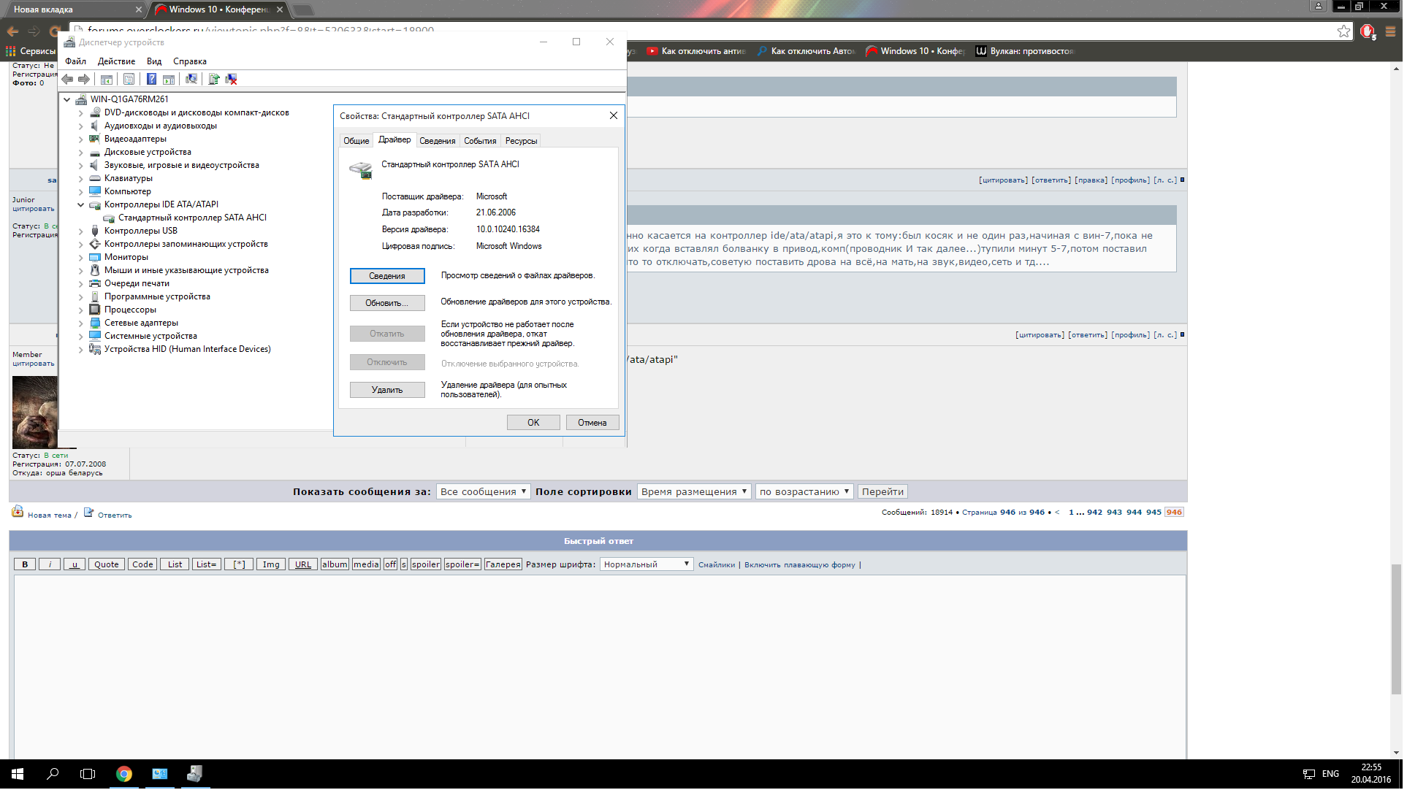Expand the 'Сетевые адаптеры' tree node
Image resolution: width=1407 pixels, height=790 pixels.
click(x=81, y=323)
